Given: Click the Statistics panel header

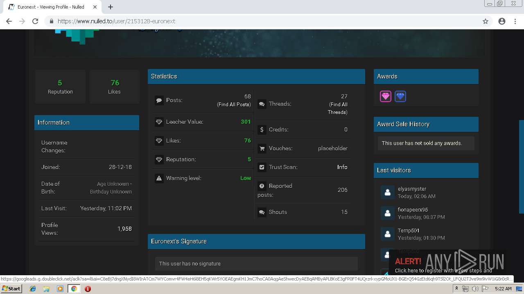Looking at the screenshot, I should coord(256,76).
